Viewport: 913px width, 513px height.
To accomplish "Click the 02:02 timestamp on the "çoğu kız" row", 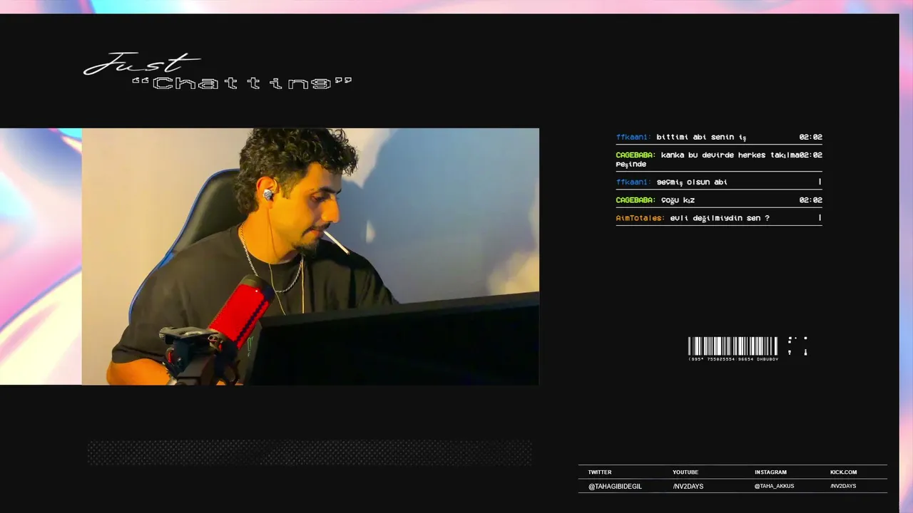I will click(810, 200).
